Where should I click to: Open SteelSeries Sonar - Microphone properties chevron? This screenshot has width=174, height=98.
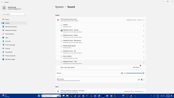tap(144, 41)
